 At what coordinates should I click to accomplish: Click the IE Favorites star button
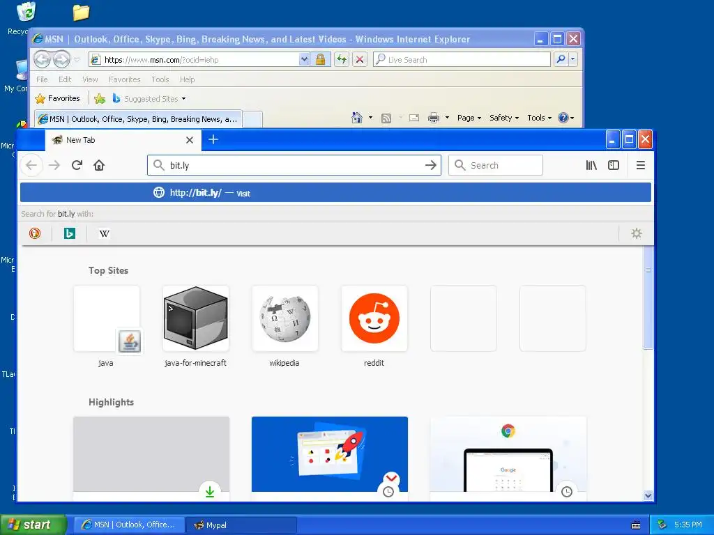coord(57,98)
